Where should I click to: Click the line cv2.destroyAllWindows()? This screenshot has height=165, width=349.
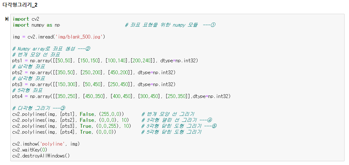point(41,156)
